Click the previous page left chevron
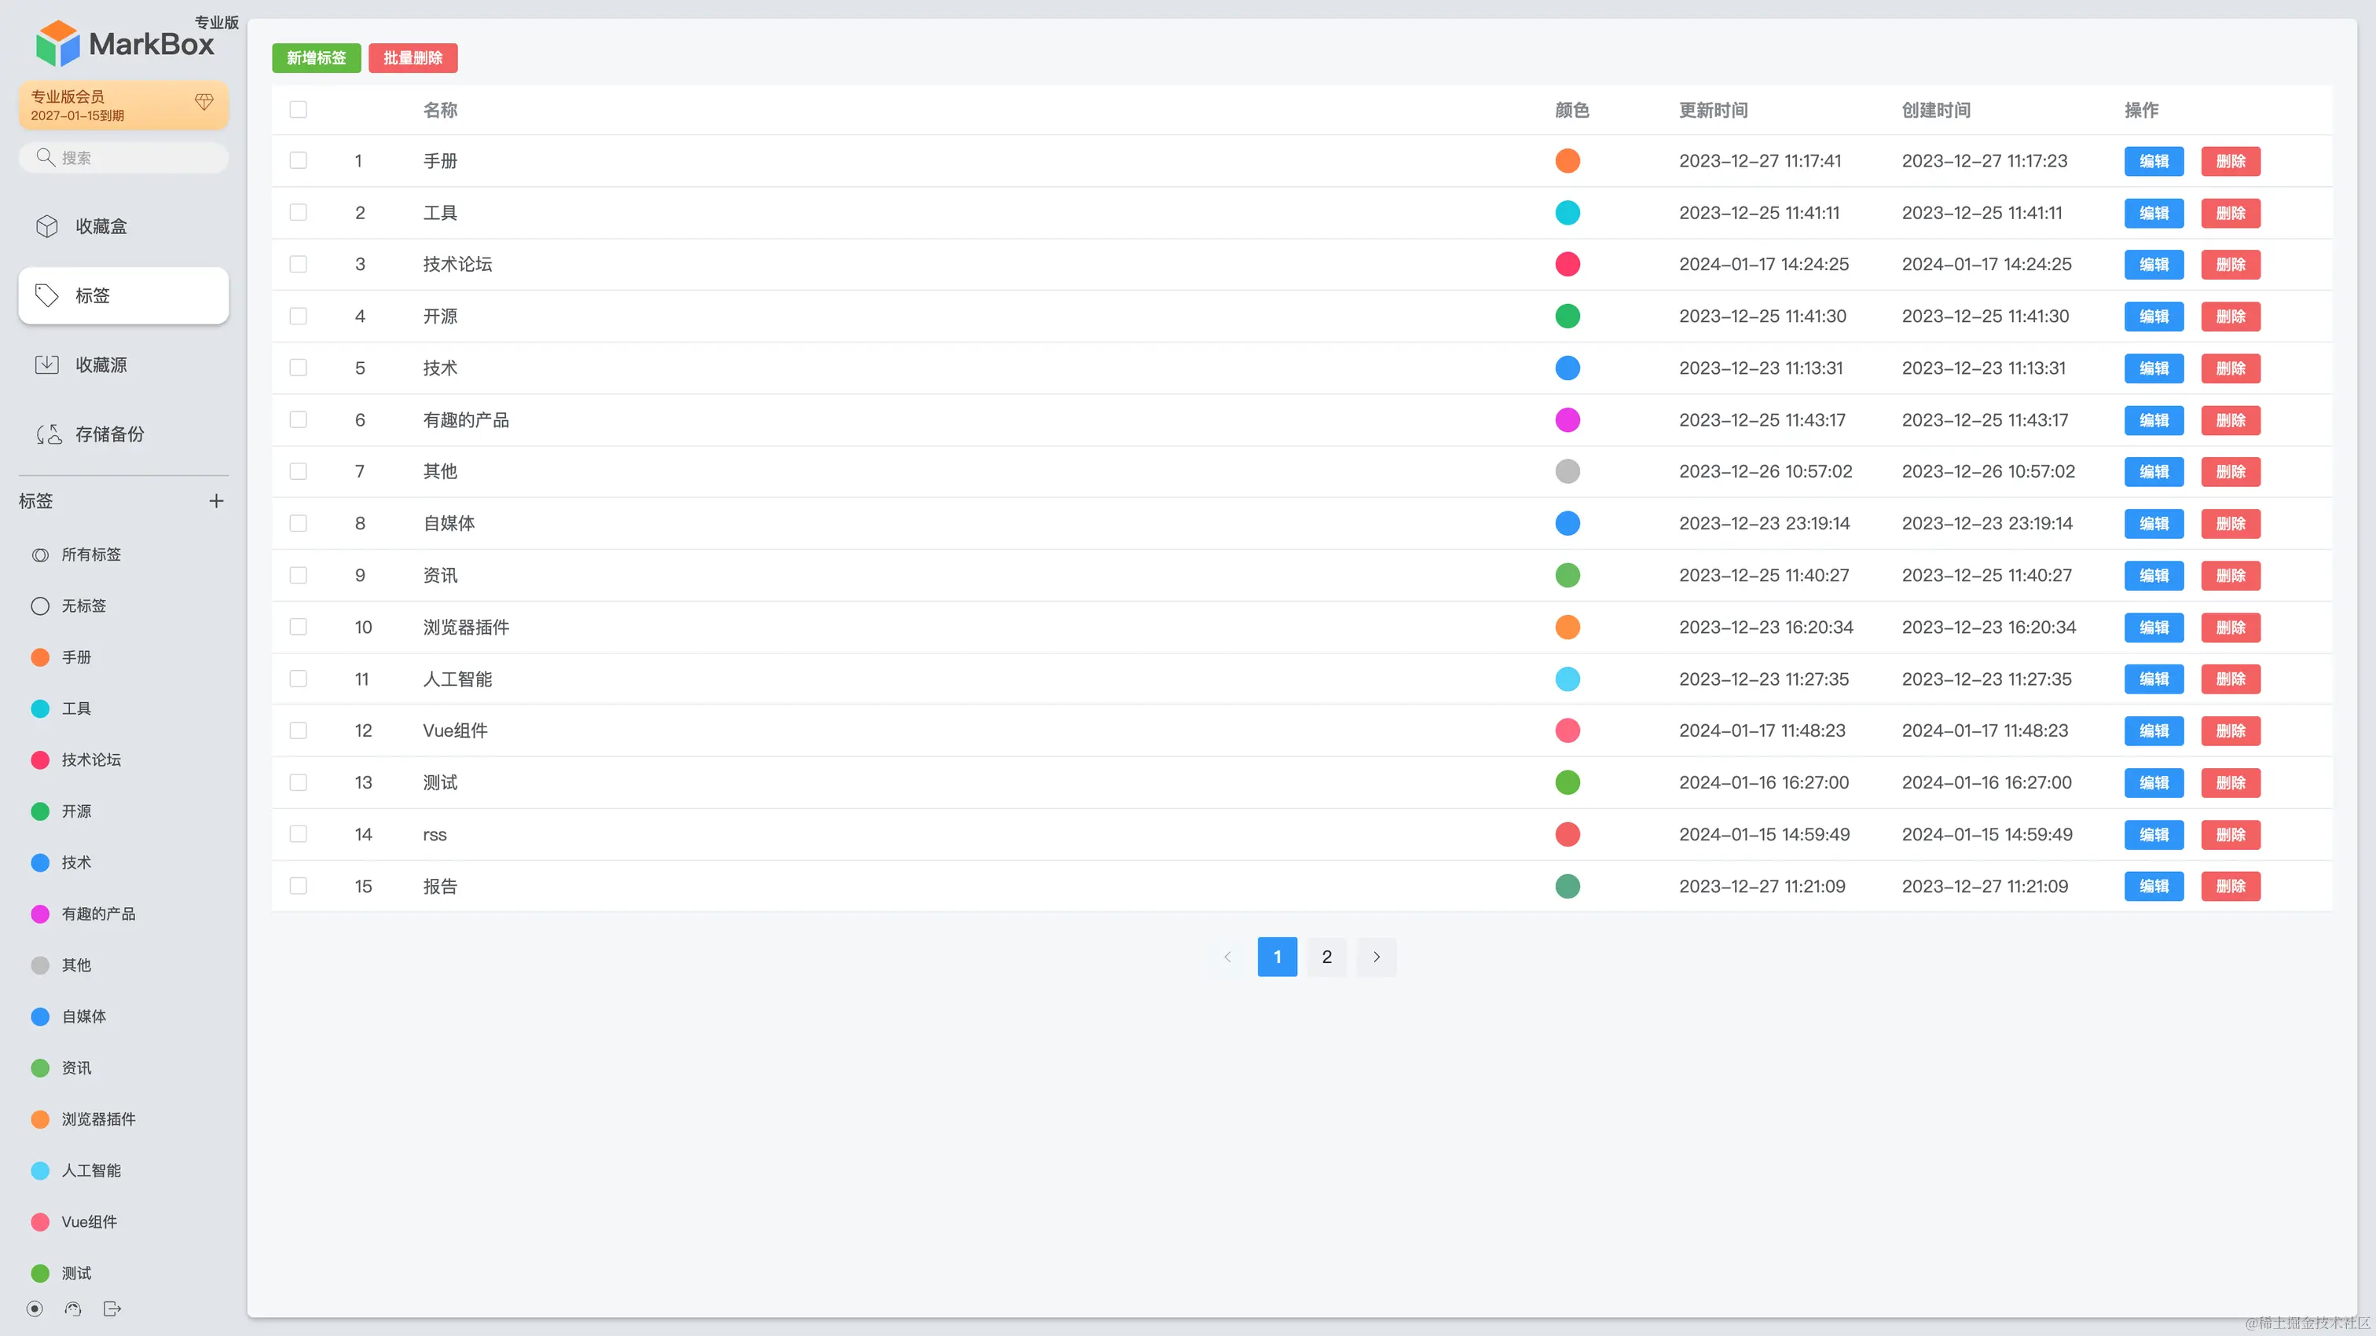The width and height of the screenshot is (2376, 1336). point(1227,956)
